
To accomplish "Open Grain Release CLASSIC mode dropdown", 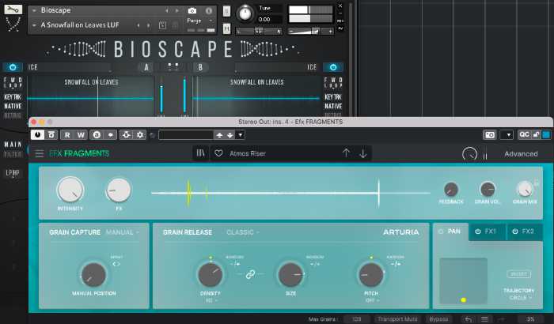I will tap(243, 232).
